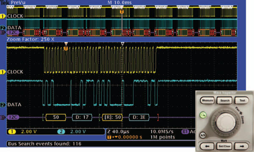Jump to previous mark with left arrow

coord(207,147)
